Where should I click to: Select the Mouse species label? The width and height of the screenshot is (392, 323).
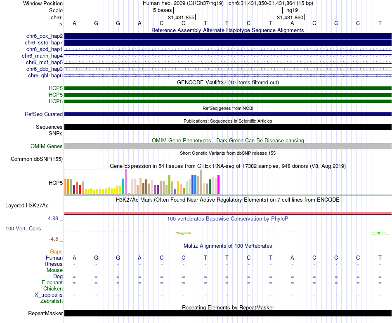tap(54, 270)
